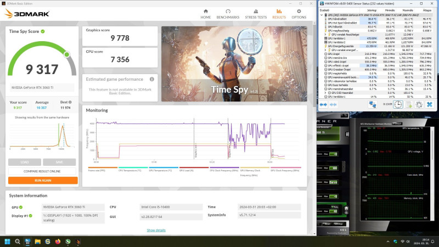Click the HWiNFO taskbar icon
439x247 pixels.
(27, 242)
